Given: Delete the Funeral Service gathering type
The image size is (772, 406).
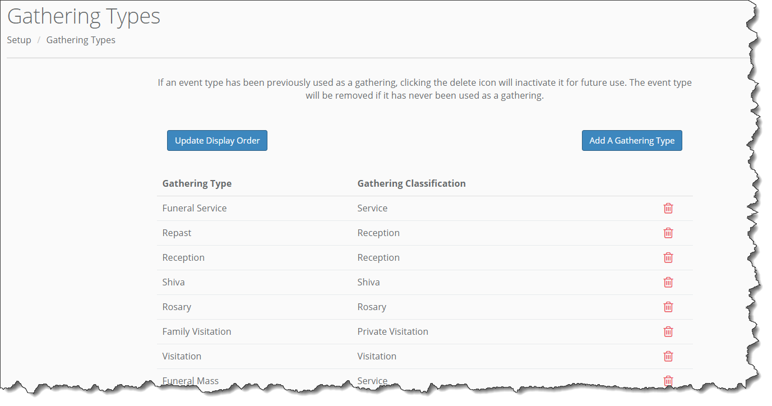Looking at the screenshot, I should click(668, 208).
